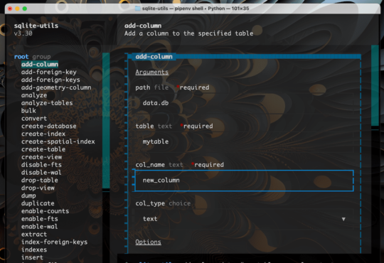The image size is (384, 263).
Task: Select enable-counts command
Action: tap(45, 211)
